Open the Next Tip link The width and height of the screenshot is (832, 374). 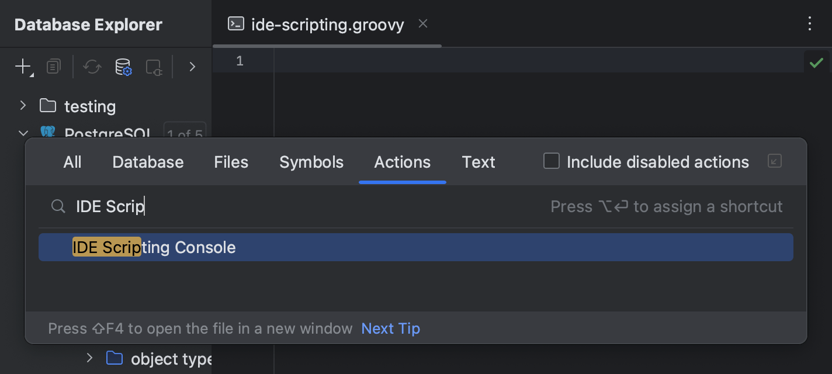tap(390, 328)
